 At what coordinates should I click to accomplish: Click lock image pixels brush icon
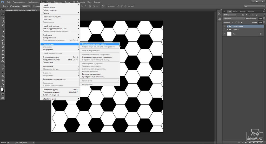(235, 22)
